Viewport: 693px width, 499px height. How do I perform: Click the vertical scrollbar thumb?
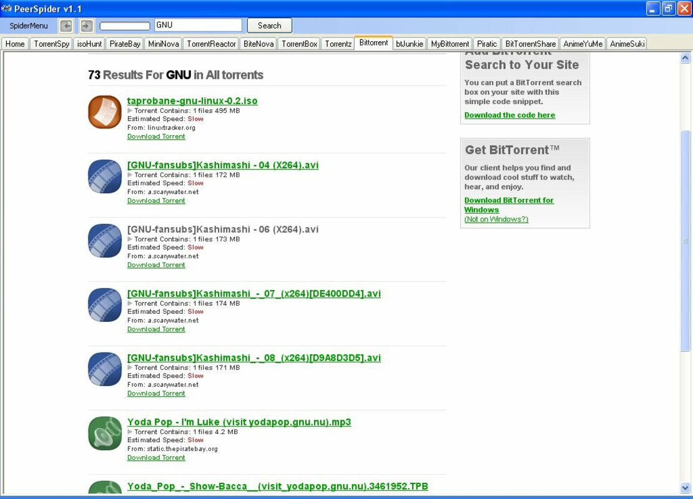[685, 241]
